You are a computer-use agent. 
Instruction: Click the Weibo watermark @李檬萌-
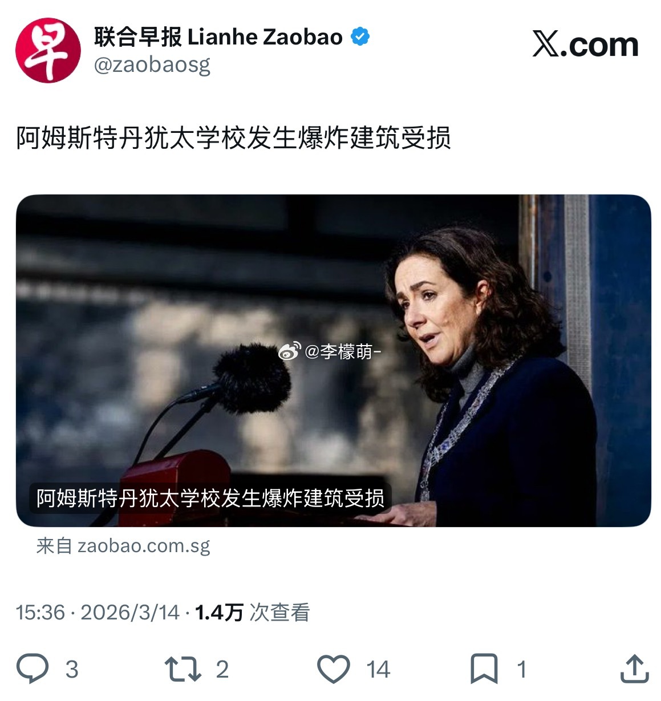(x=330, y=351)
